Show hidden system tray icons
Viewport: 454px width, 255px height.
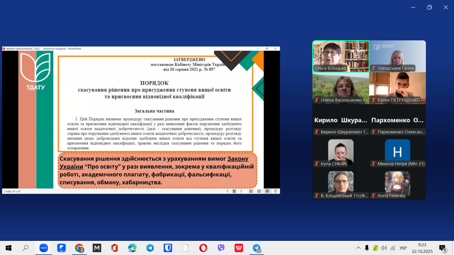358,248
